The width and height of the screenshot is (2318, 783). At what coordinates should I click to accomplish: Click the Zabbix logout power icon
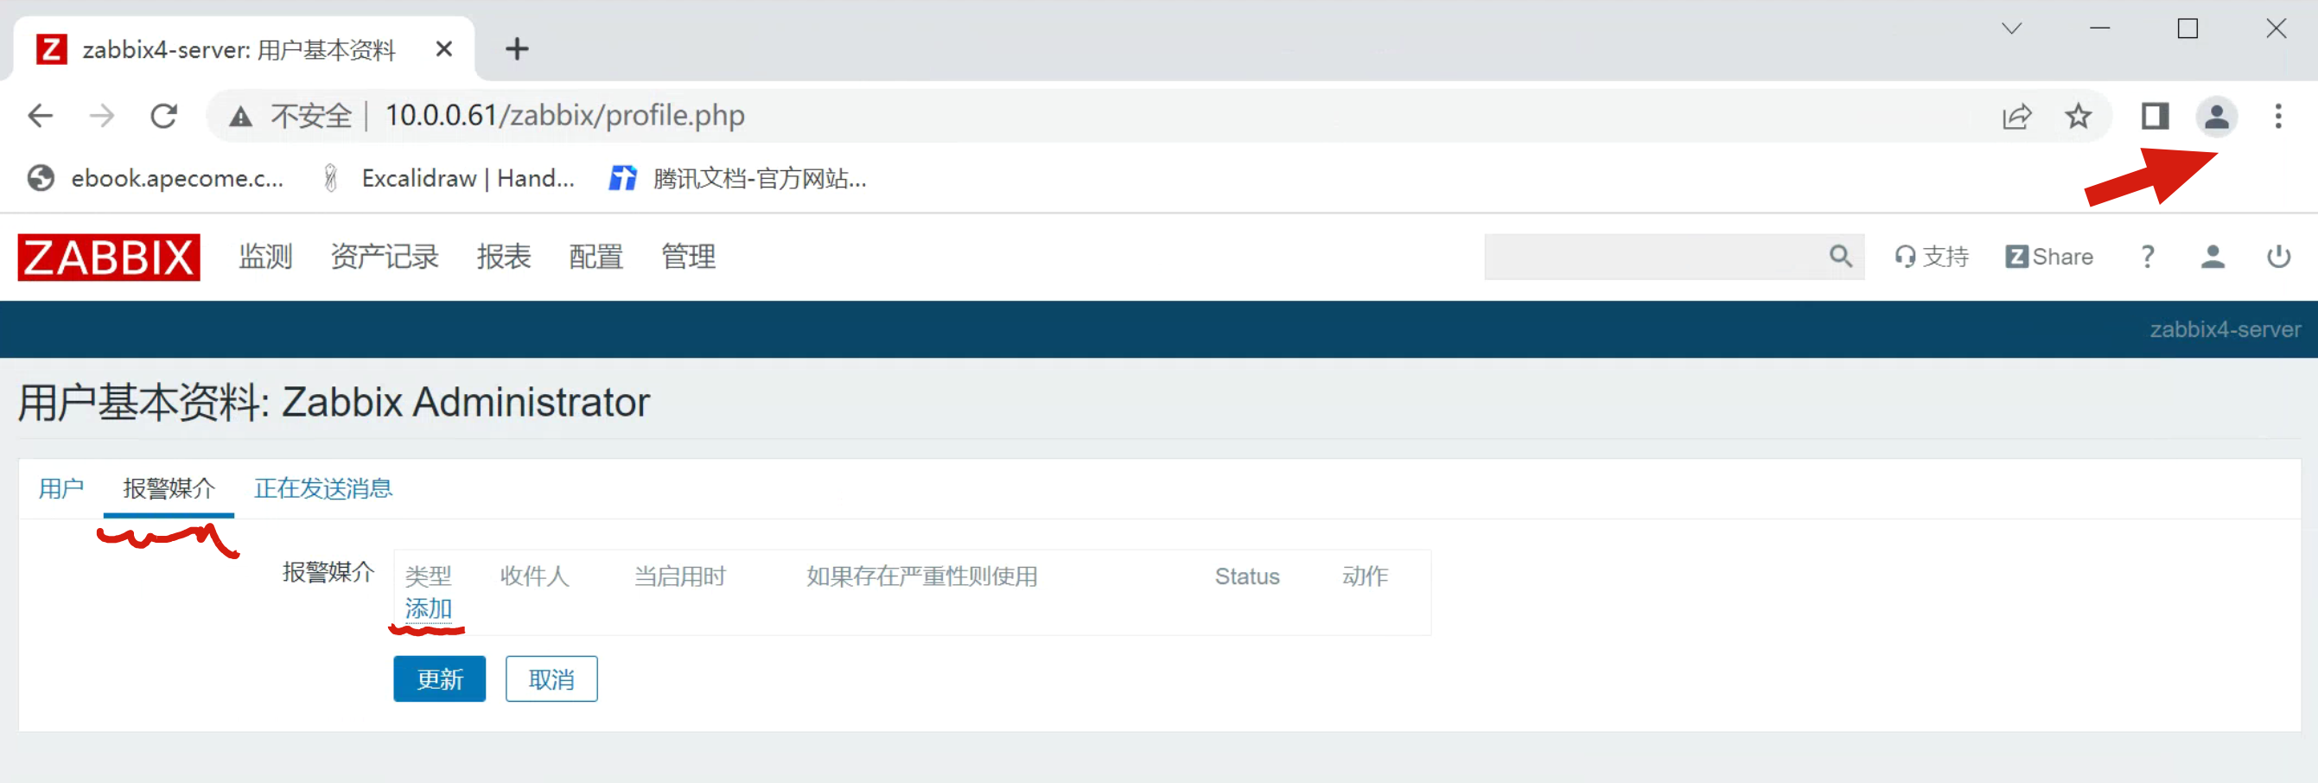[2277, 258]
